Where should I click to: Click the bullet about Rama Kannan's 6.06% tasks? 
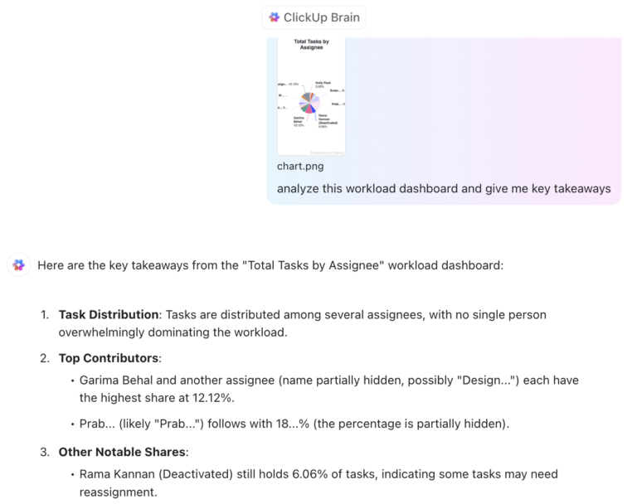pos(318,482)
